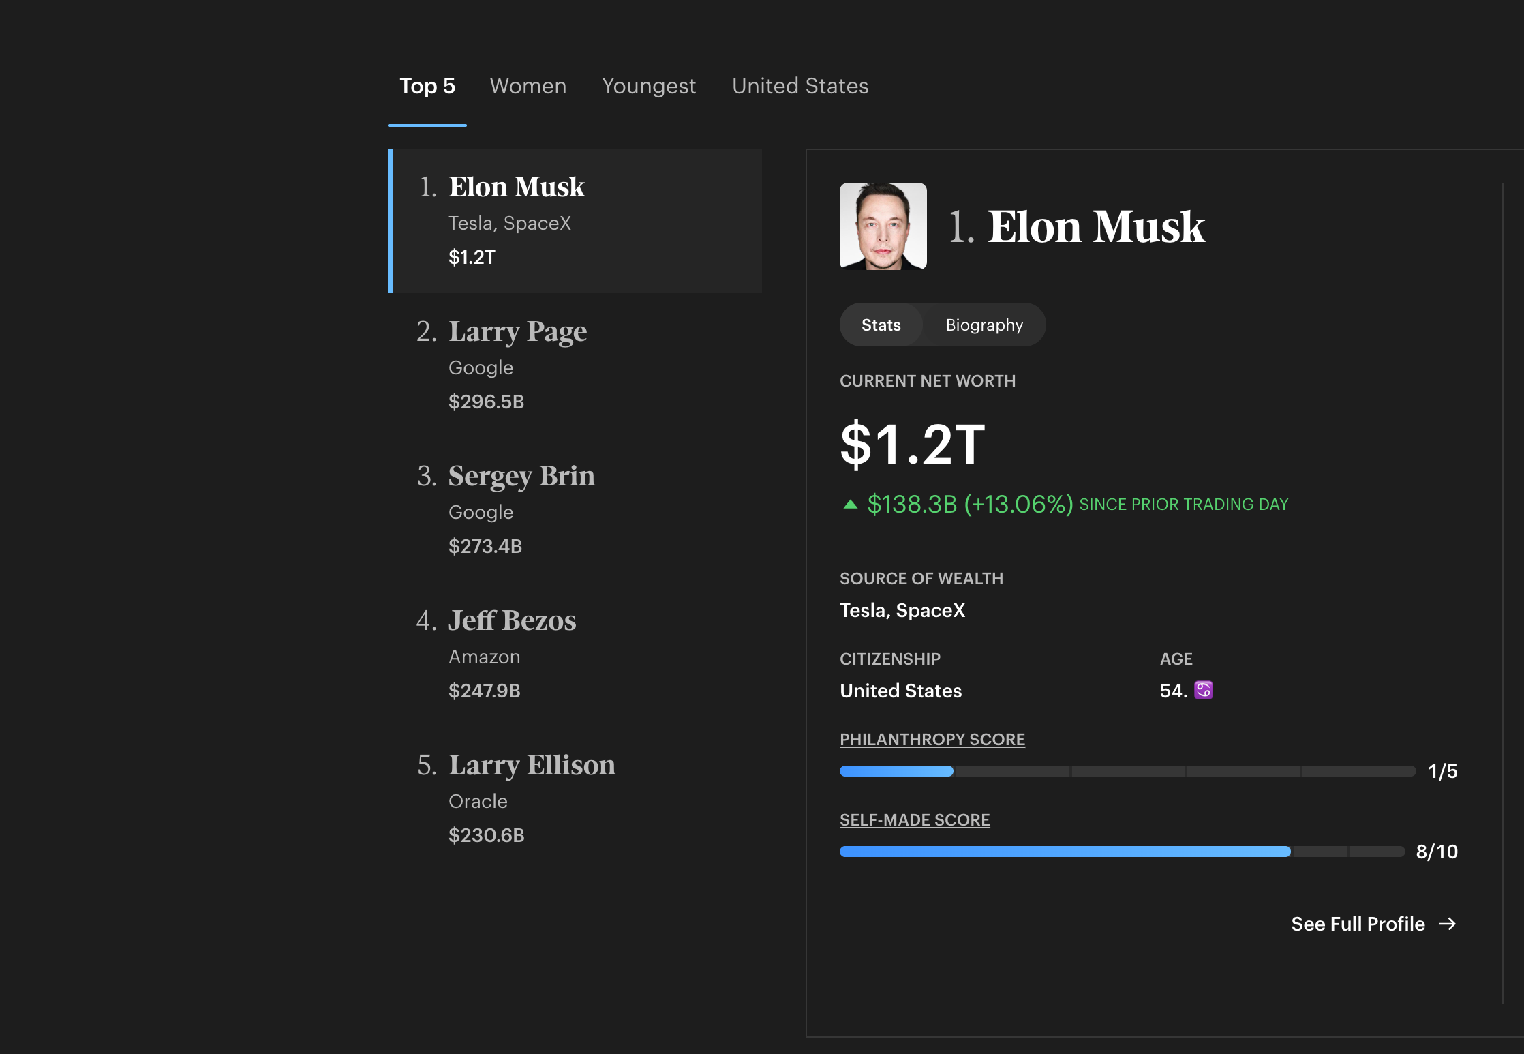Click the 8/10 self-made score value
This screenshot has height=1054, width=1524.
[1437, 852]
